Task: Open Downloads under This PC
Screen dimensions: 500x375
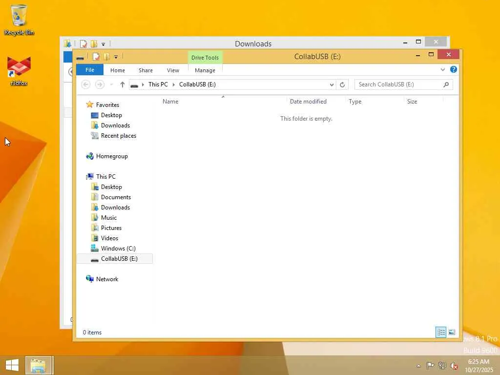Action: click(x=115, y=207)
